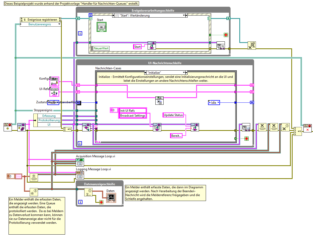
Task: Select error handler VI in Ereignisverarbeitungsschleife
Action: (x=220, y=46)
